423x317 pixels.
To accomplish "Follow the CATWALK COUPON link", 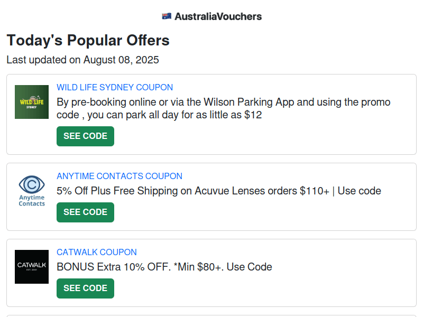I will (x=97, y=253).
